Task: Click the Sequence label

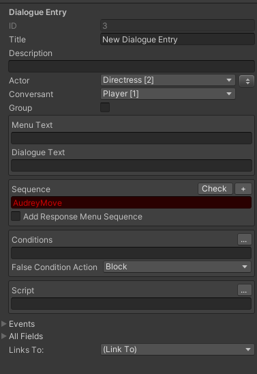Action: coord(31,189)
